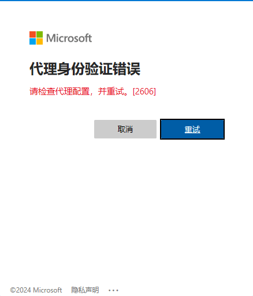Click the 身份验证 characters in the heading
Viewport: 253px width, 296px height.
coord(85,69)
